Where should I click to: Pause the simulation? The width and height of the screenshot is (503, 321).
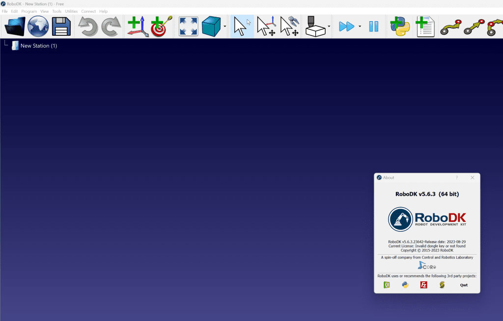(x=374, y=27)
